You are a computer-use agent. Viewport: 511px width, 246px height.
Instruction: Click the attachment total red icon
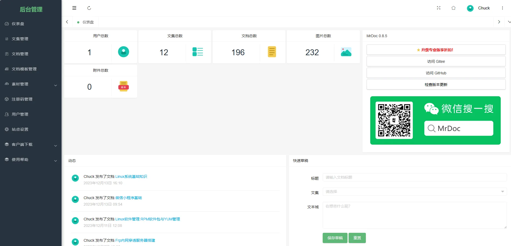[124, 86]
